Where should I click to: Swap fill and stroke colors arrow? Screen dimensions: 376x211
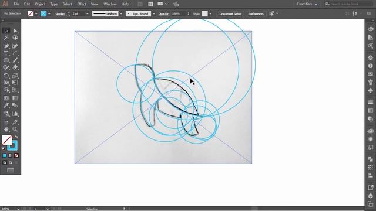tap(16, 137)
